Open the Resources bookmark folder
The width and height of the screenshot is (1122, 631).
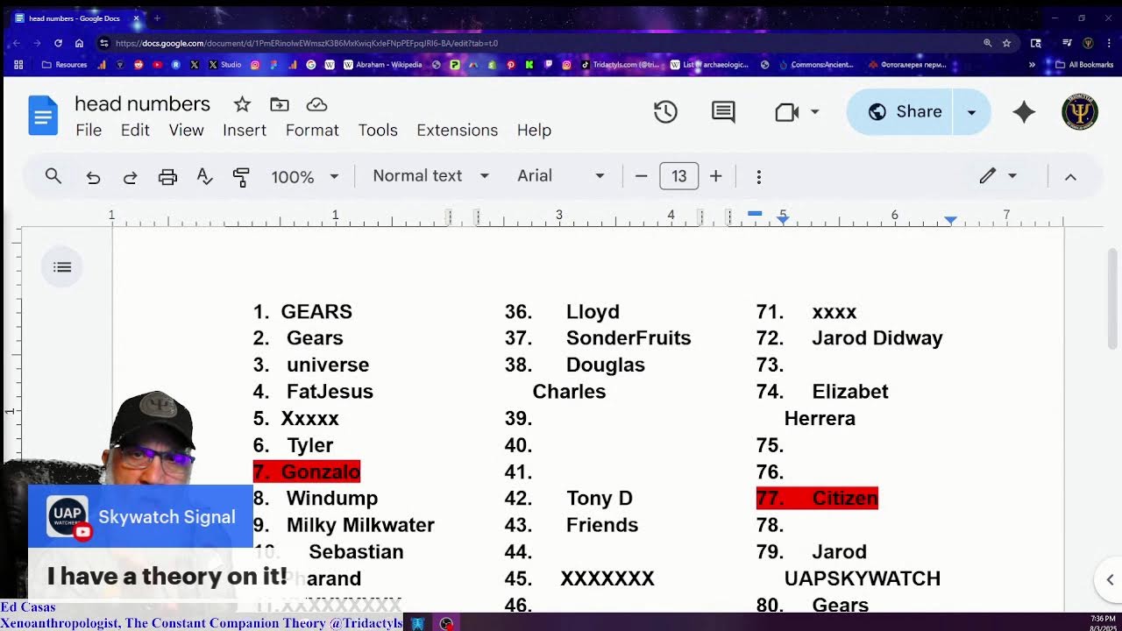pyautogui.click(x=65, y=65)
